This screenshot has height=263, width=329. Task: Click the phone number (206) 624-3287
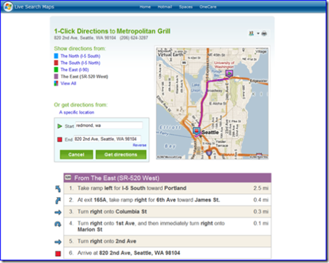click(x=133, y=38)
